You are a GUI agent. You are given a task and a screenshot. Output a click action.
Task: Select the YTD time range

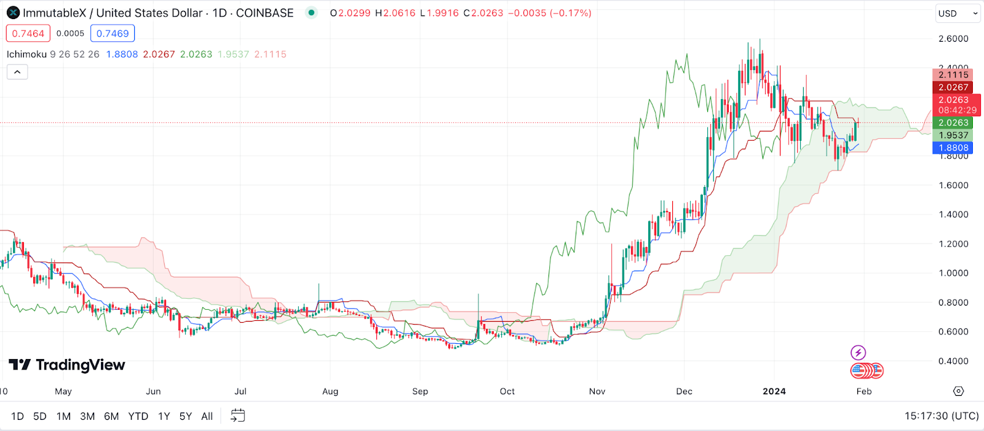click(x=138, y=416)
